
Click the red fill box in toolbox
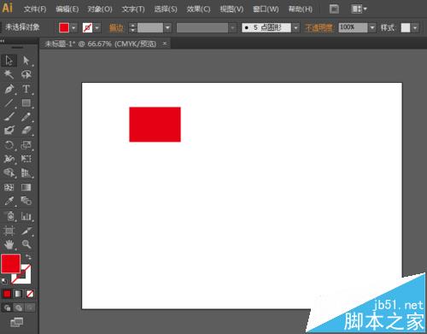(11, 264)
